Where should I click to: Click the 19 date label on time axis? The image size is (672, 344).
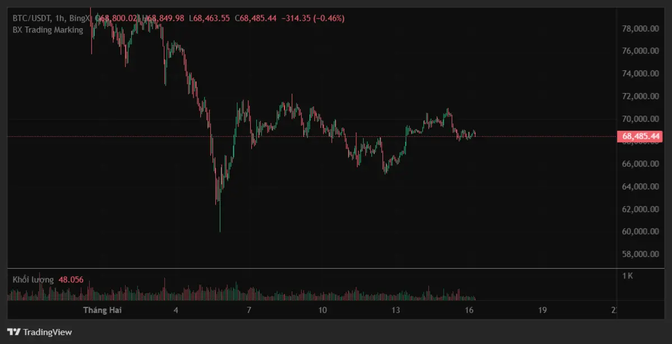tap(542, 310)
